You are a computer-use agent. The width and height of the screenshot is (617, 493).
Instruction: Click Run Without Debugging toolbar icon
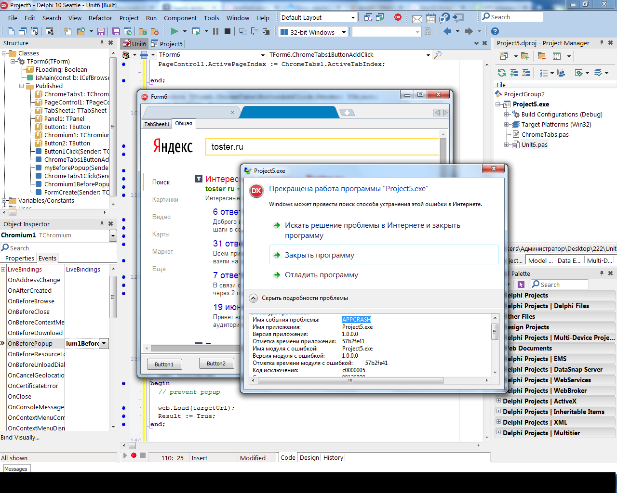tap(196, 31)
